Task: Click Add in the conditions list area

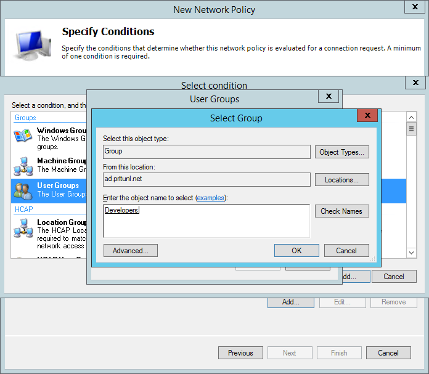Action: 291,302
